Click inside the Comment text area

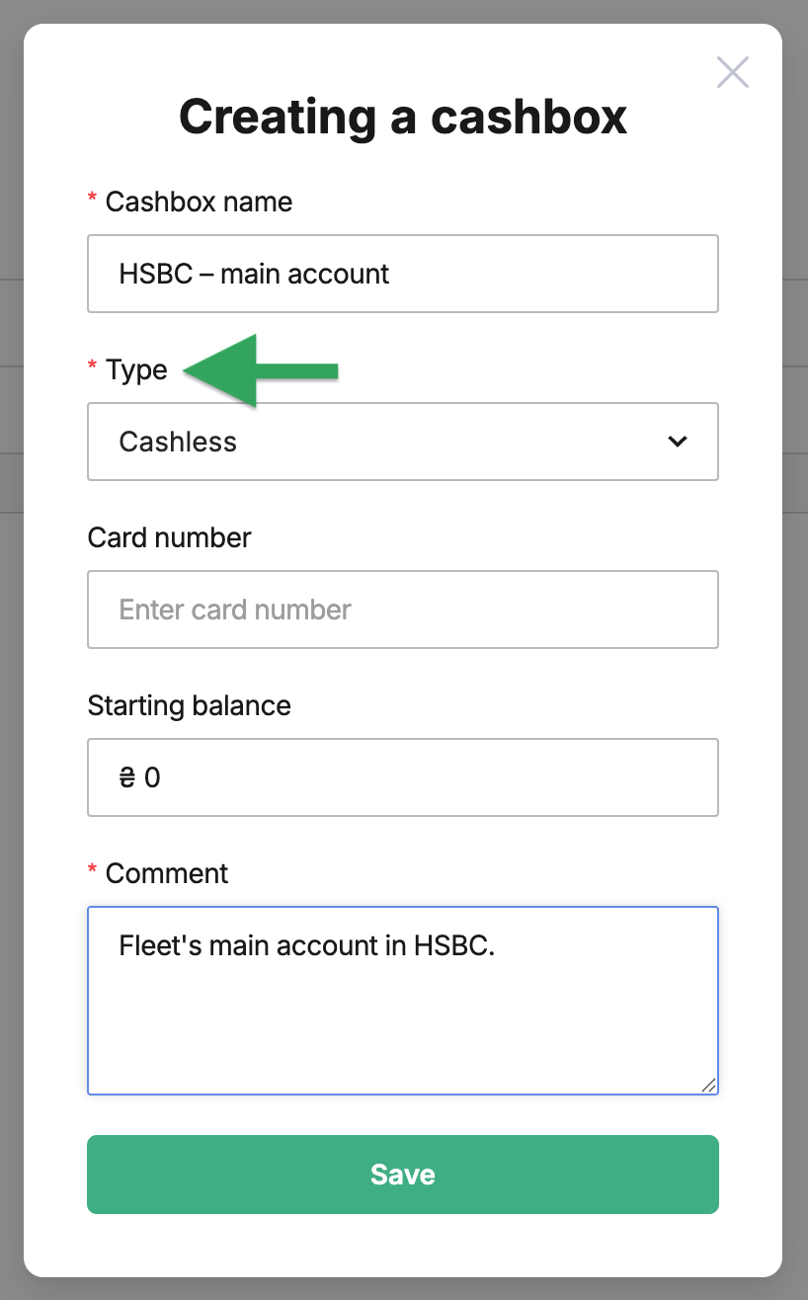(403, 1001)
